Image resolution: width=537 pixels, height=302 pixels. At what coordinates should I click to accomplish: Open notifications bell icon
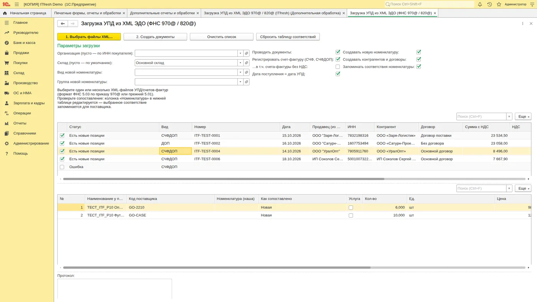click(x=480, y=4)
